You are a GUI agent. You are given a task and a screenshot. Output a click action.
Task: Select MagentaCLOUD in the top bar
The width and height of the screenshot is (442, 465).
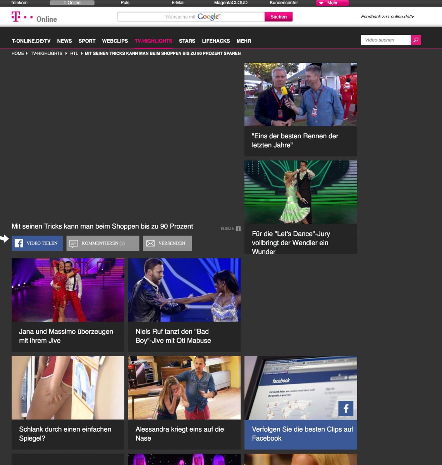[x=230, y=3]
